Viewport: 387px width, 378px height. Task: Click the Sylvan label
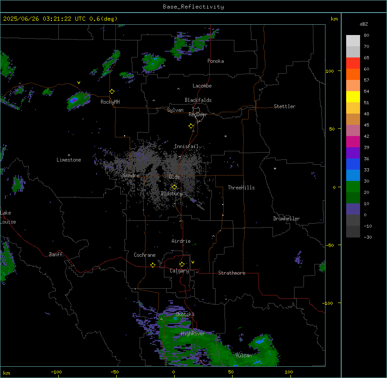(x=175, y=110)
